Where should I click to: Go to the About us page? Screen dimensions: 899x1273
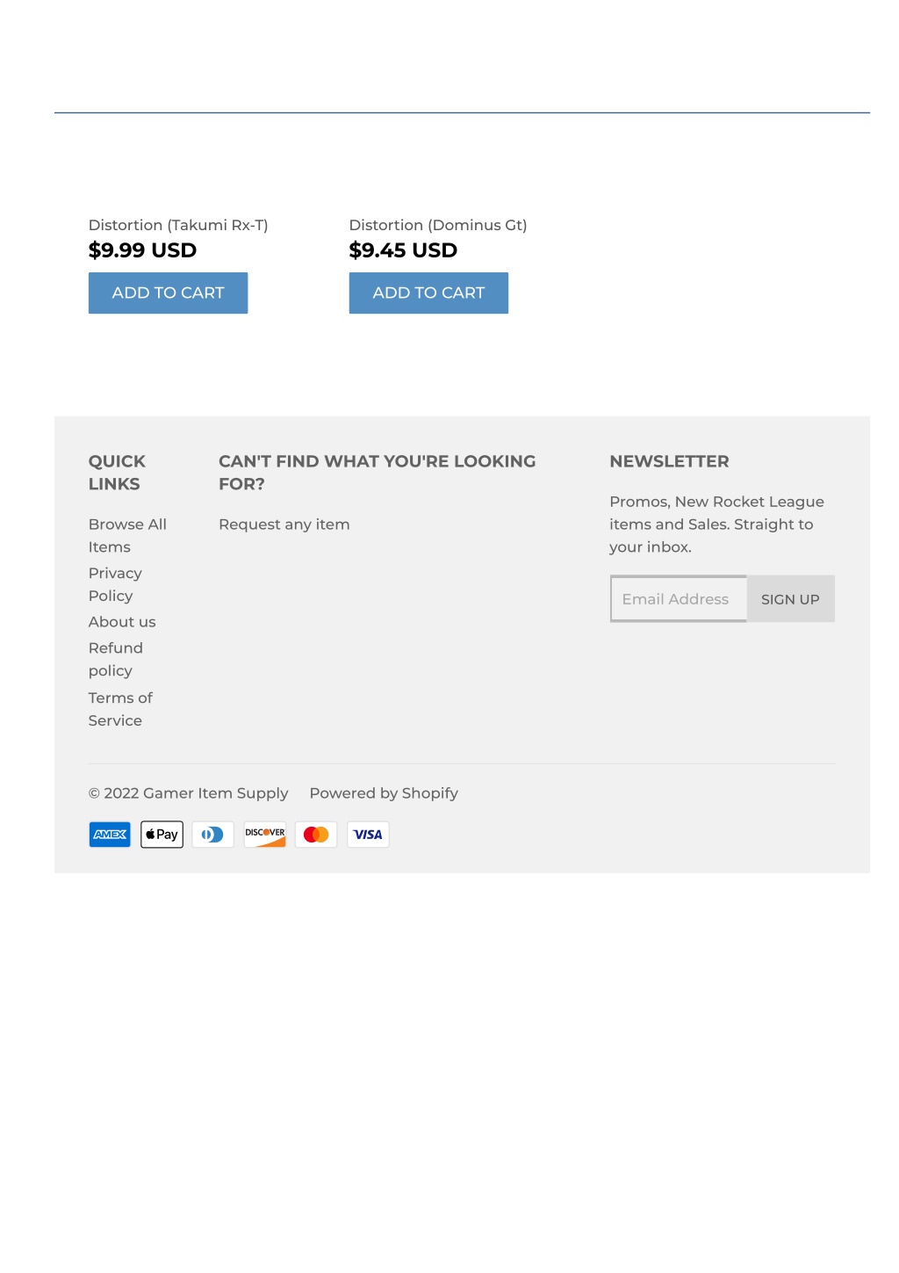(122, 622)
